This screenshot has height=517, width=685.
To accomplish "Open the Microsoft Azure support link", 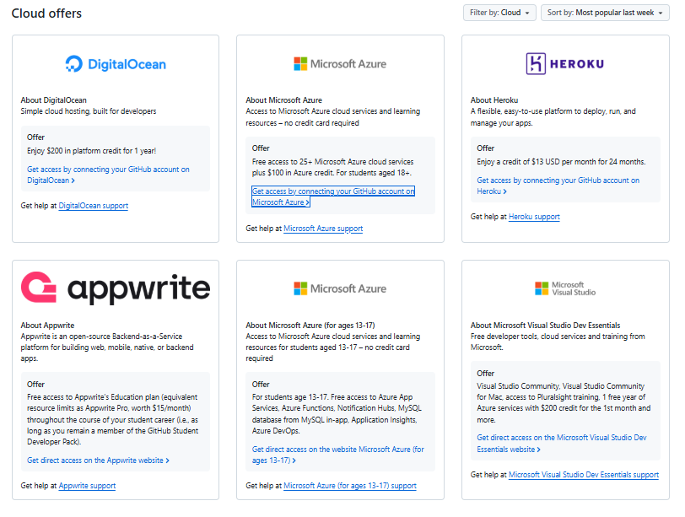I will point(323,229).
